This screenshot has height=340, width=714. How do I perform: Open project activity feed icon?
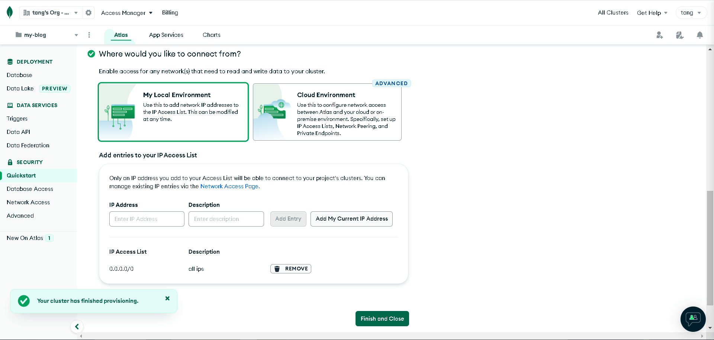coord(679,35)
